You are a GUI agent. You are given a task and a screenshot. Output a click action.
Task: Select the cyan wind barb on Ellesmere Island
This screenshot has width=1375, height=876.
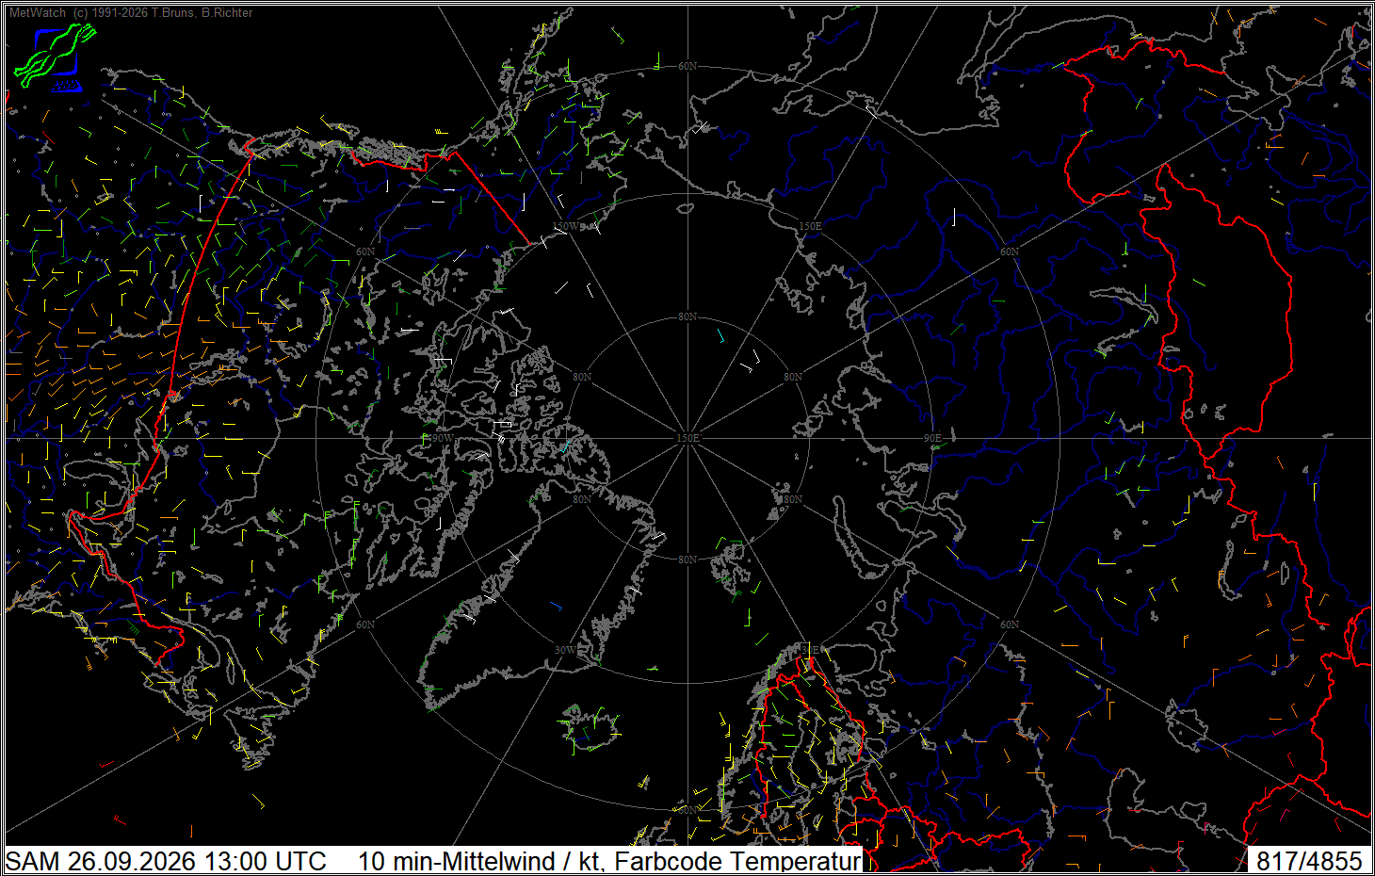(567, 447)
